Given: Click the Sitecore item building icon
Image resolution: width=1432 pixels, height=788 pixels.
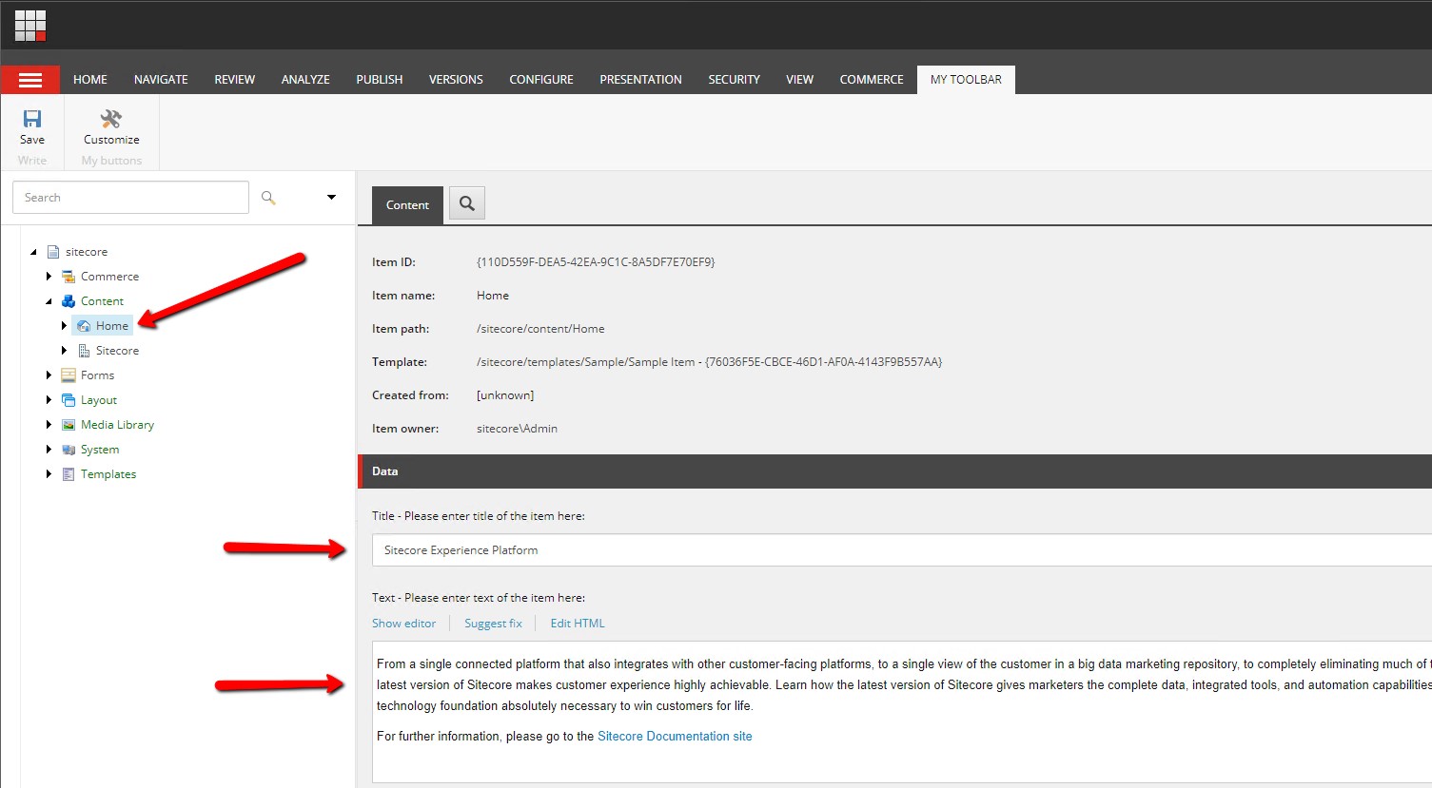Looking at the screenshot, I should 84,351.
